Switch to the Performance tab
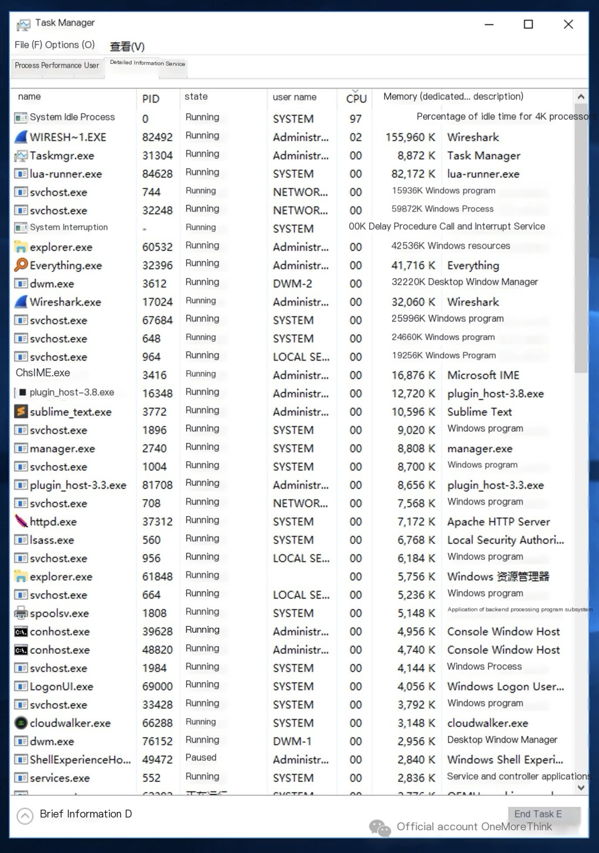Screen dimensions: 599x853 pos(61,65)
